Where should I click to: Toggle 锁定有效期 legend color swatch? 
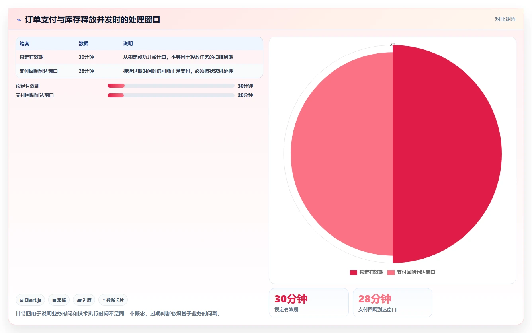(x=354, y=272)
